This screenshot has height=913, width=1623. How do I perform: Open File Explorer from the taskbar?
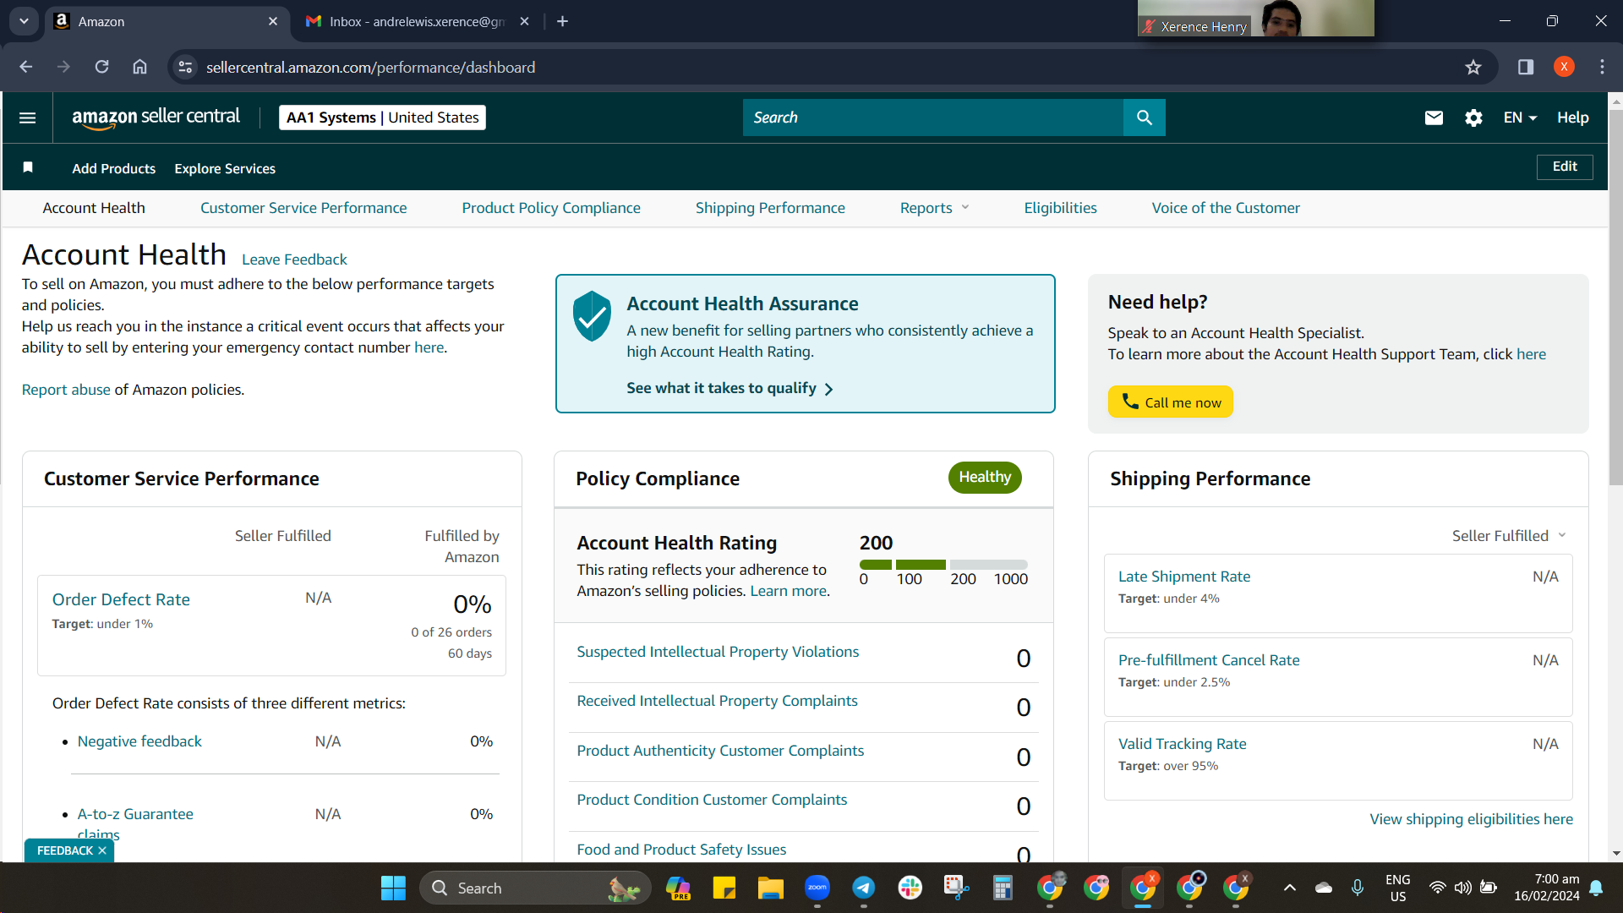click(x=770, y=888)
